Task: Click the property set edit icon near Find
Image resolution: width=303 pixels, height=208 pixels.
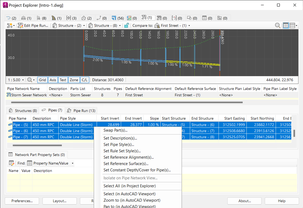Action: pyautogui.click(x=12, y=163)
